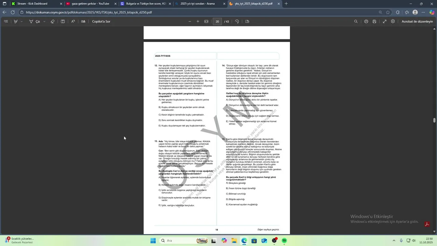
Task: Click the address bar URL
Action: pos(89,12)
